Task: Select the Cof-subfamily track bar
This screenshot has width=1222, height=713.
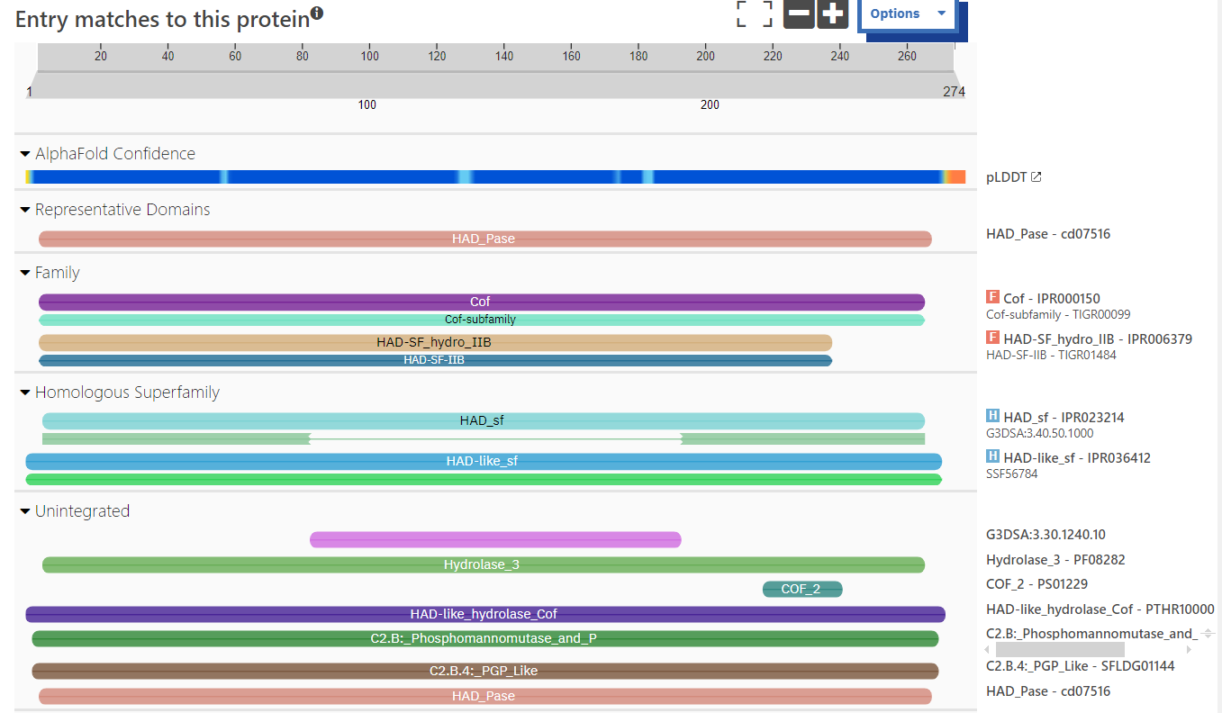Action: (x=482, y=320)
